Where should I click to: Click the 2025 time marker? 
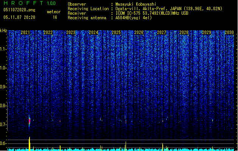tap(116, 32)
